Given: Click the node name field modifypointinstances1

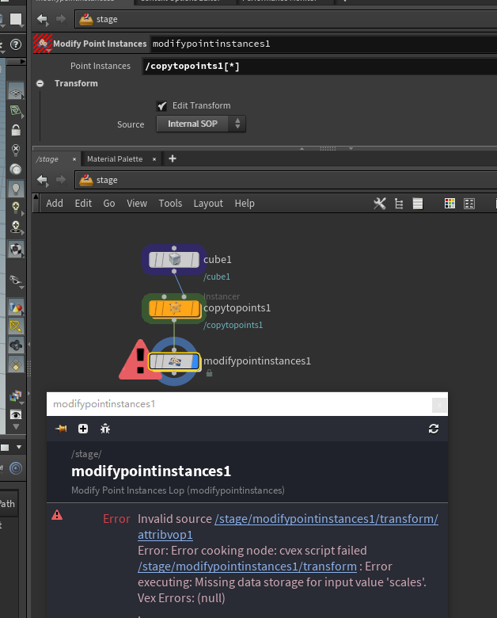Looking at the screenshot, I should [323, 44].
